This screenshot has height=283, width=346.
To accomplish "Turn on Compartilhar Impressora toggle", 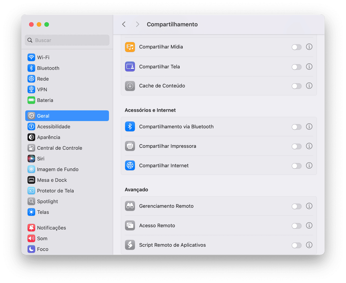I will (296, 146).
